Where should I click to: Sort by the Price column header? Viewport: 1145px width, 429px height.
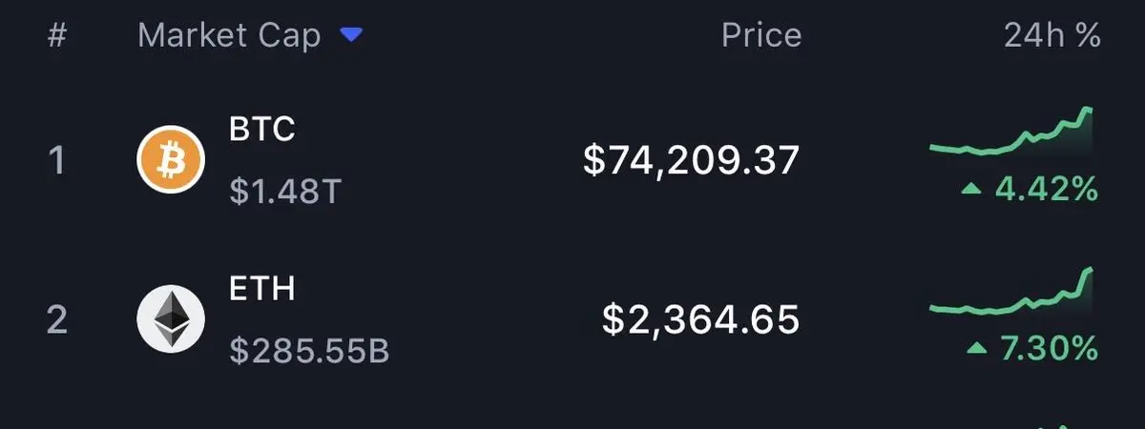coord(760,36)
